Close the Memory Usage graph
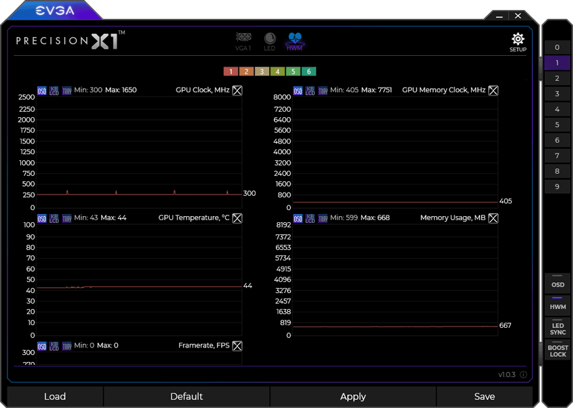The image size is (573, 408). click(493, 218)
